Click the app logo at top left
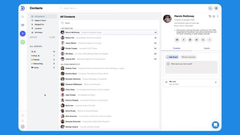 point(22,8)
